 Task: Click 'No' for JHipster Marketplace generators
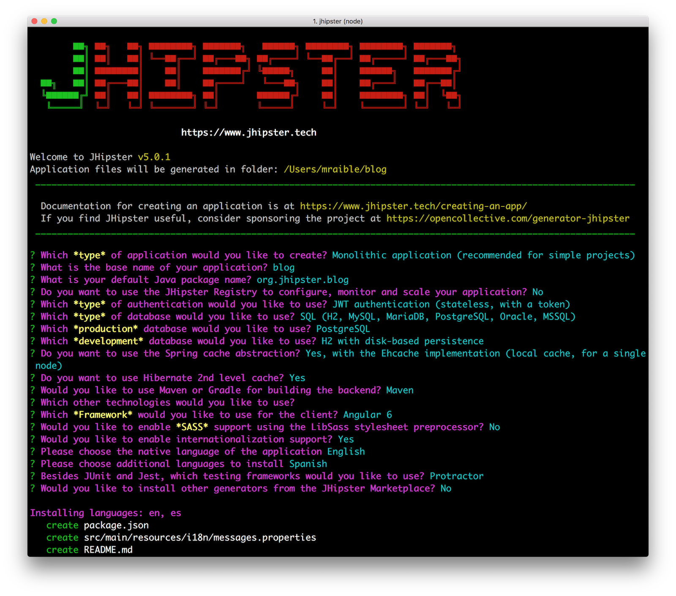point(446,488)
